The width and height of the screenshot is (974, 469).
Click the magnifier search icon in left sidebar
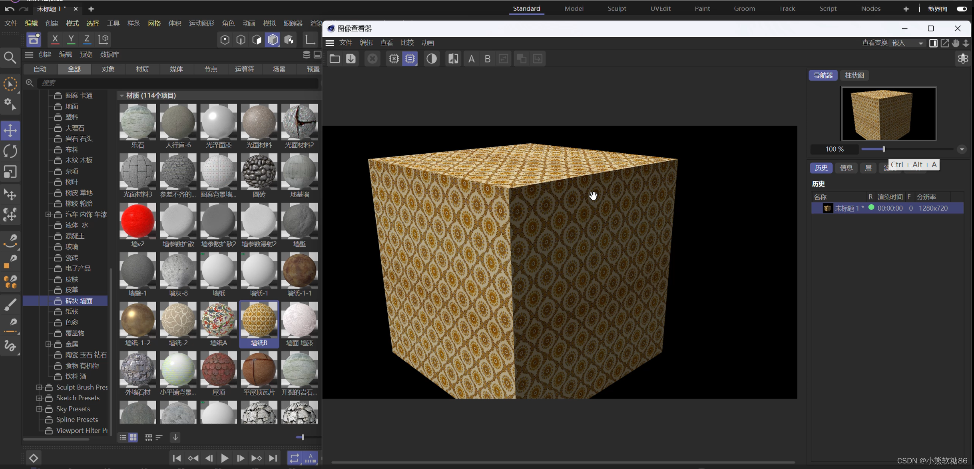pos(10,58)
